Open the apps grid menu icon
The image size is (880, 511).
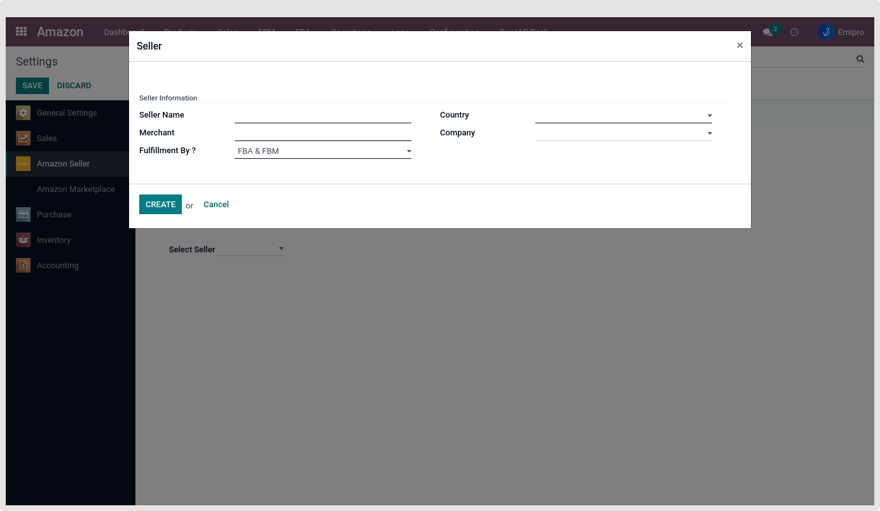[21, 32]
